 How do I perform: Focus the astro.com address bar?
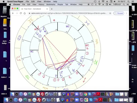69,13
